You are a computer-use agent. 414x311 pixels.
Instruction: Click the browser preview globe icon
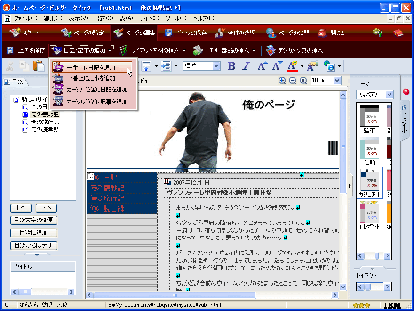329,66
